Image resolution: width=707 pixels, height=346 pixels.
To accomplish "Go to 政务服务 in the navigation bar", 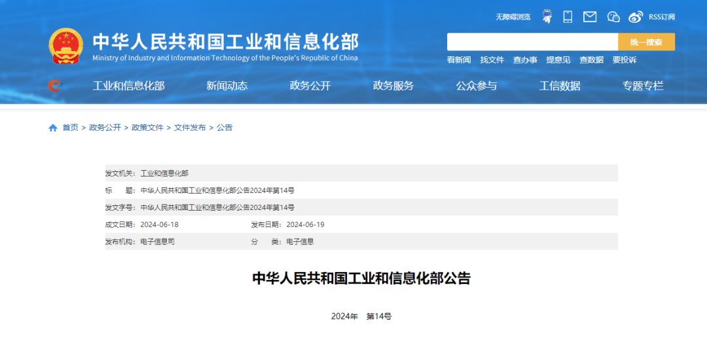I will tap(393, 86).
